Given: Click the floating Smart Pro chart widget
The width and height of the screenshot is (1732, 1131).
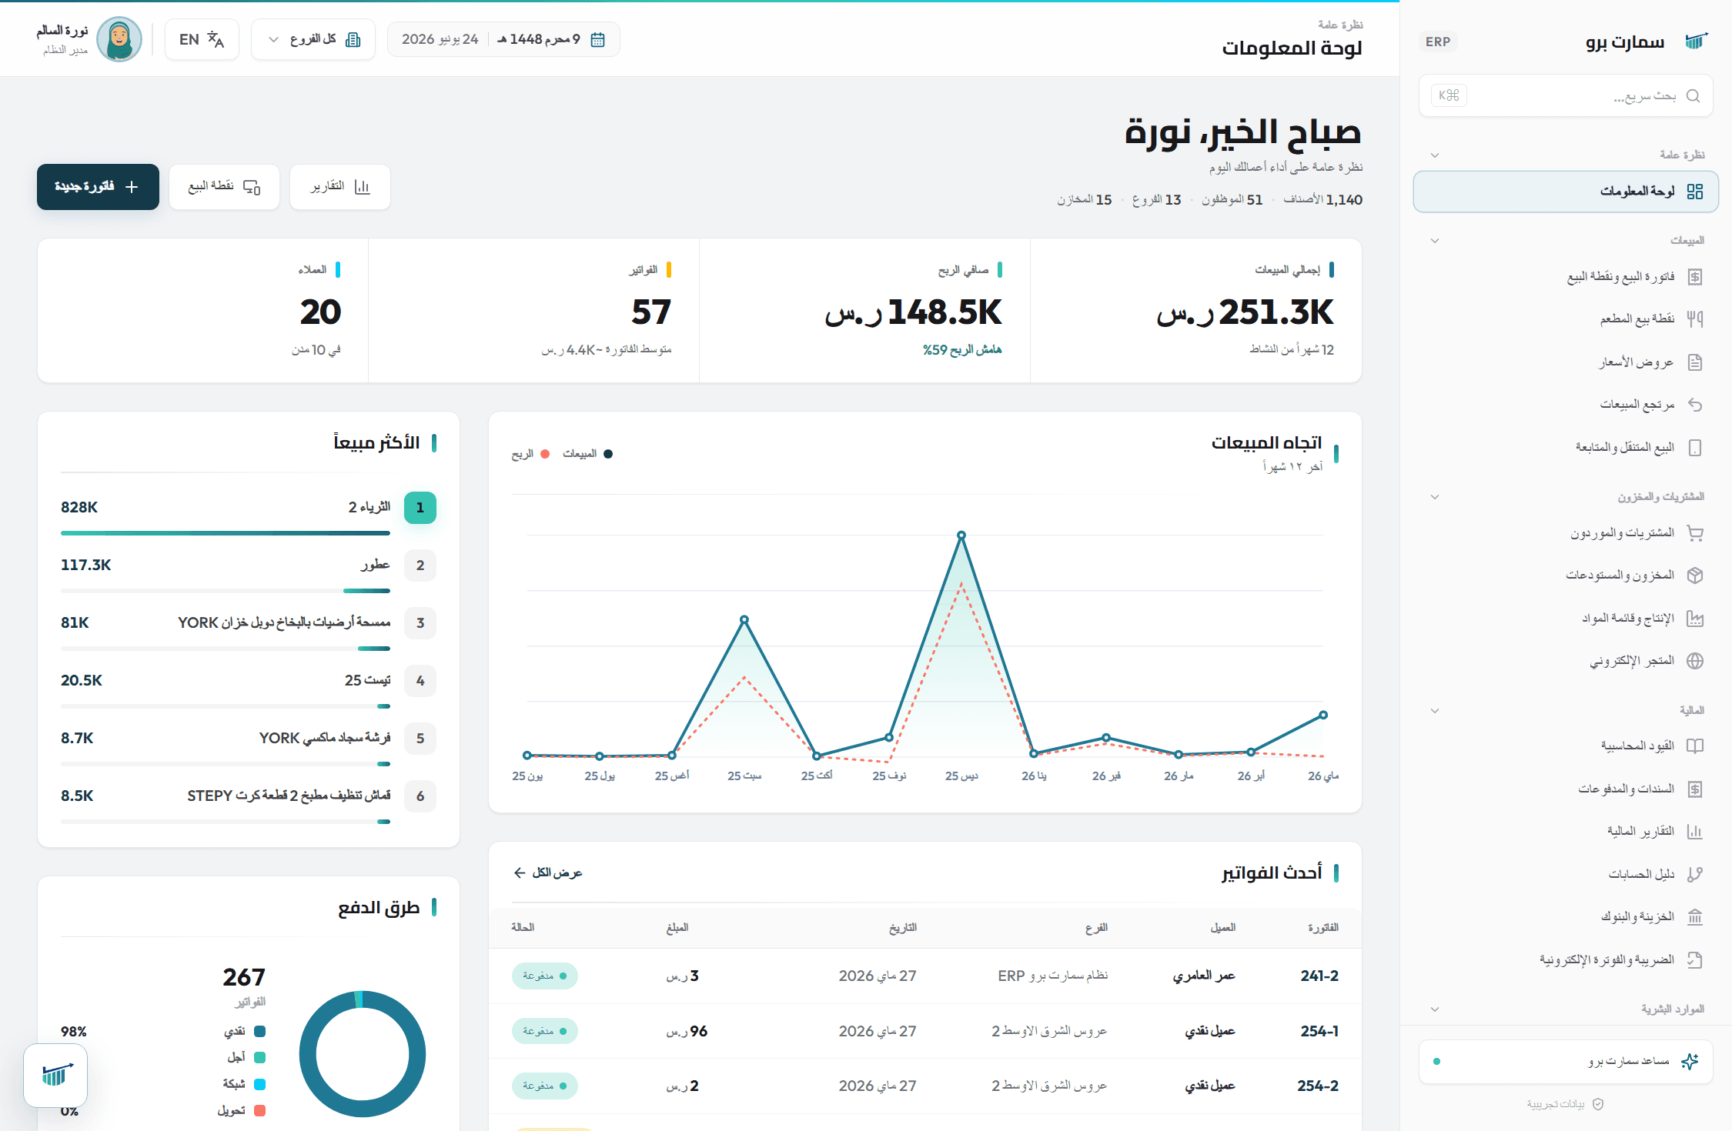Looking at the screenshot, I should pos(55,1075).
